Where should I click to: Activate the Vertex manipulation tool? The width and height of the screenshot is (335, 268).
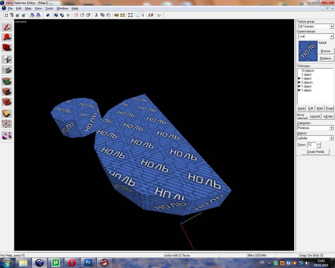7,124
